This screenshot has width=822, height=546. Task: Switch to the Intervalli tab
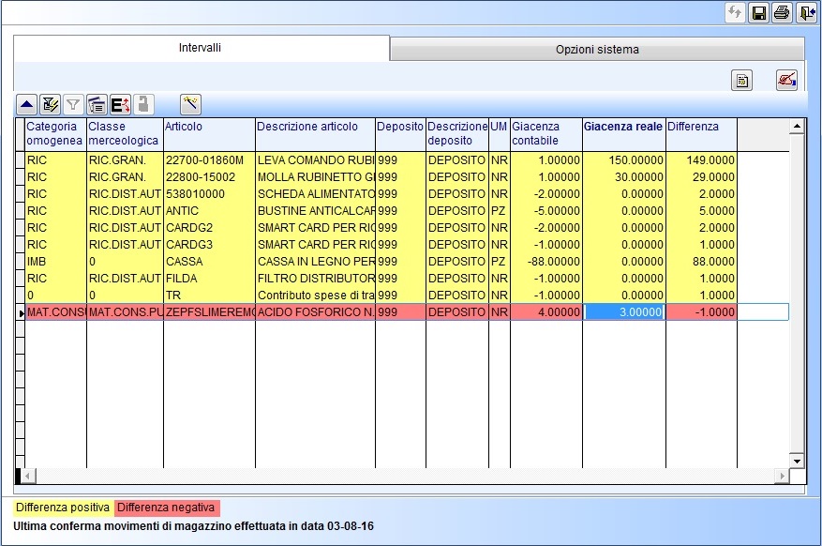pyautogui.click(x=201, y=48)
